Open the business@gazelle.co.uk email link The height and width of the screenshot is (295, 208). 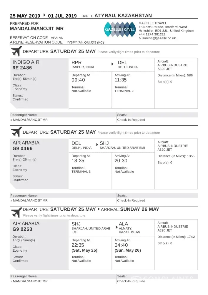point(157,38)
